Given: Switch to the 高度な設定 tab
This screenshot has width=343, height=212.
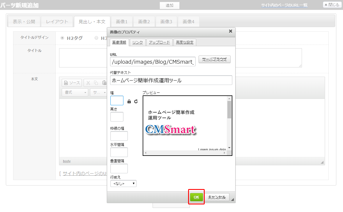Looking at the screenshot, I should pos(185,42).
